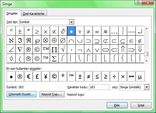Select the not-element-of symbol ∉

pos(140,40)
